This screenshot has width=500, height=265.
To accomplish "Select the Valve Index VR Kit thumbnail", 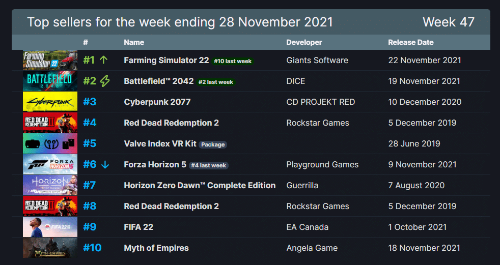I will 50,143.
